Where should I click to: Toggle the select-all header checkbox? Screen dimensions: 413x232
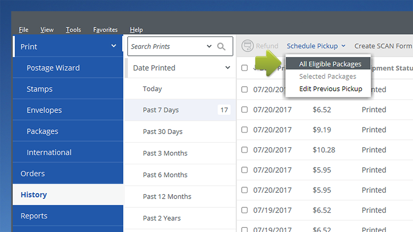(244, 68)
